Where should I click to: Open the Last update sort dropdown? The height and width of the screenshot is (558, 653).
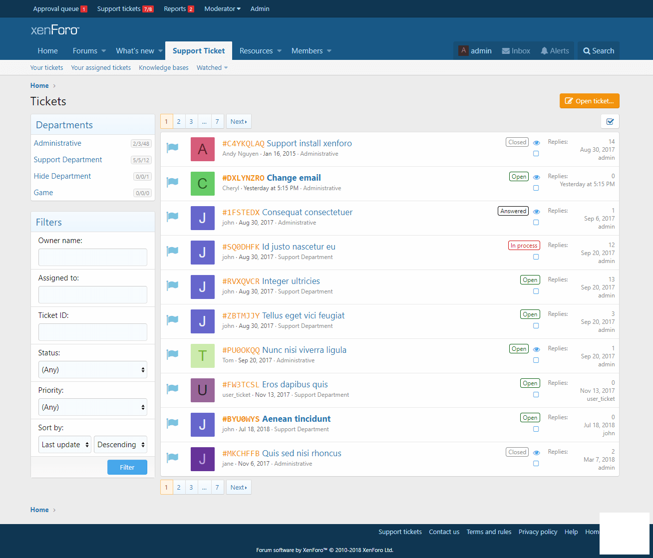pyautogui.click(x=65, y=445)
